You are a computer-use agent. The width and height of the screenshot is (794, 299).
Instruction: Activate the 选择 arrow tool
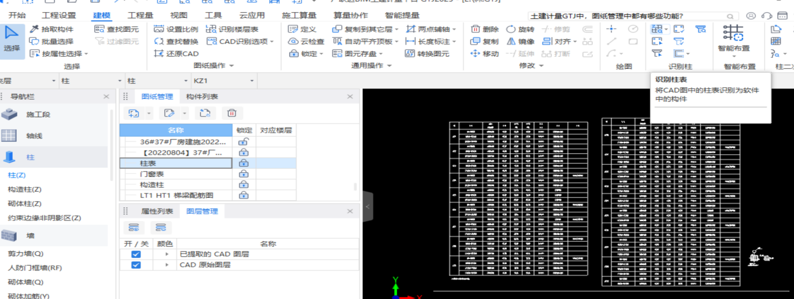pyautogui.click(x=12, y=41)
